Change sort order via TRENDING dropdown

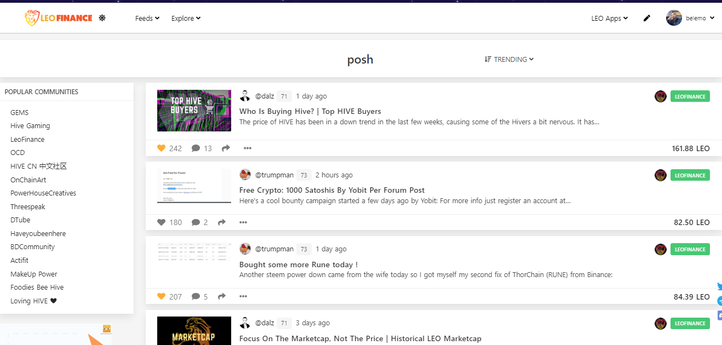coord(509,59)
